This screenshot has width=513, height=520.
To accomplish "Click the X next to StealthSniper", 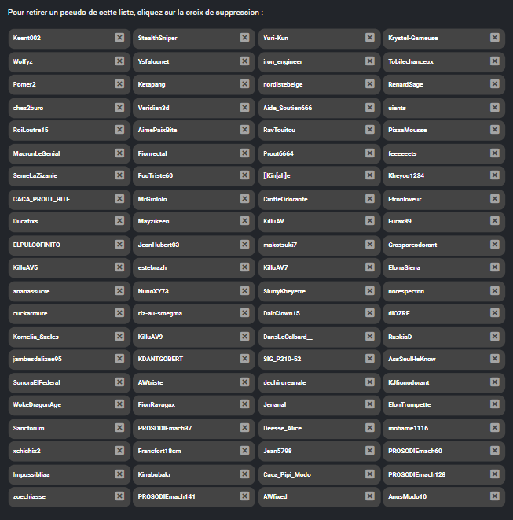I will (244, 38).
